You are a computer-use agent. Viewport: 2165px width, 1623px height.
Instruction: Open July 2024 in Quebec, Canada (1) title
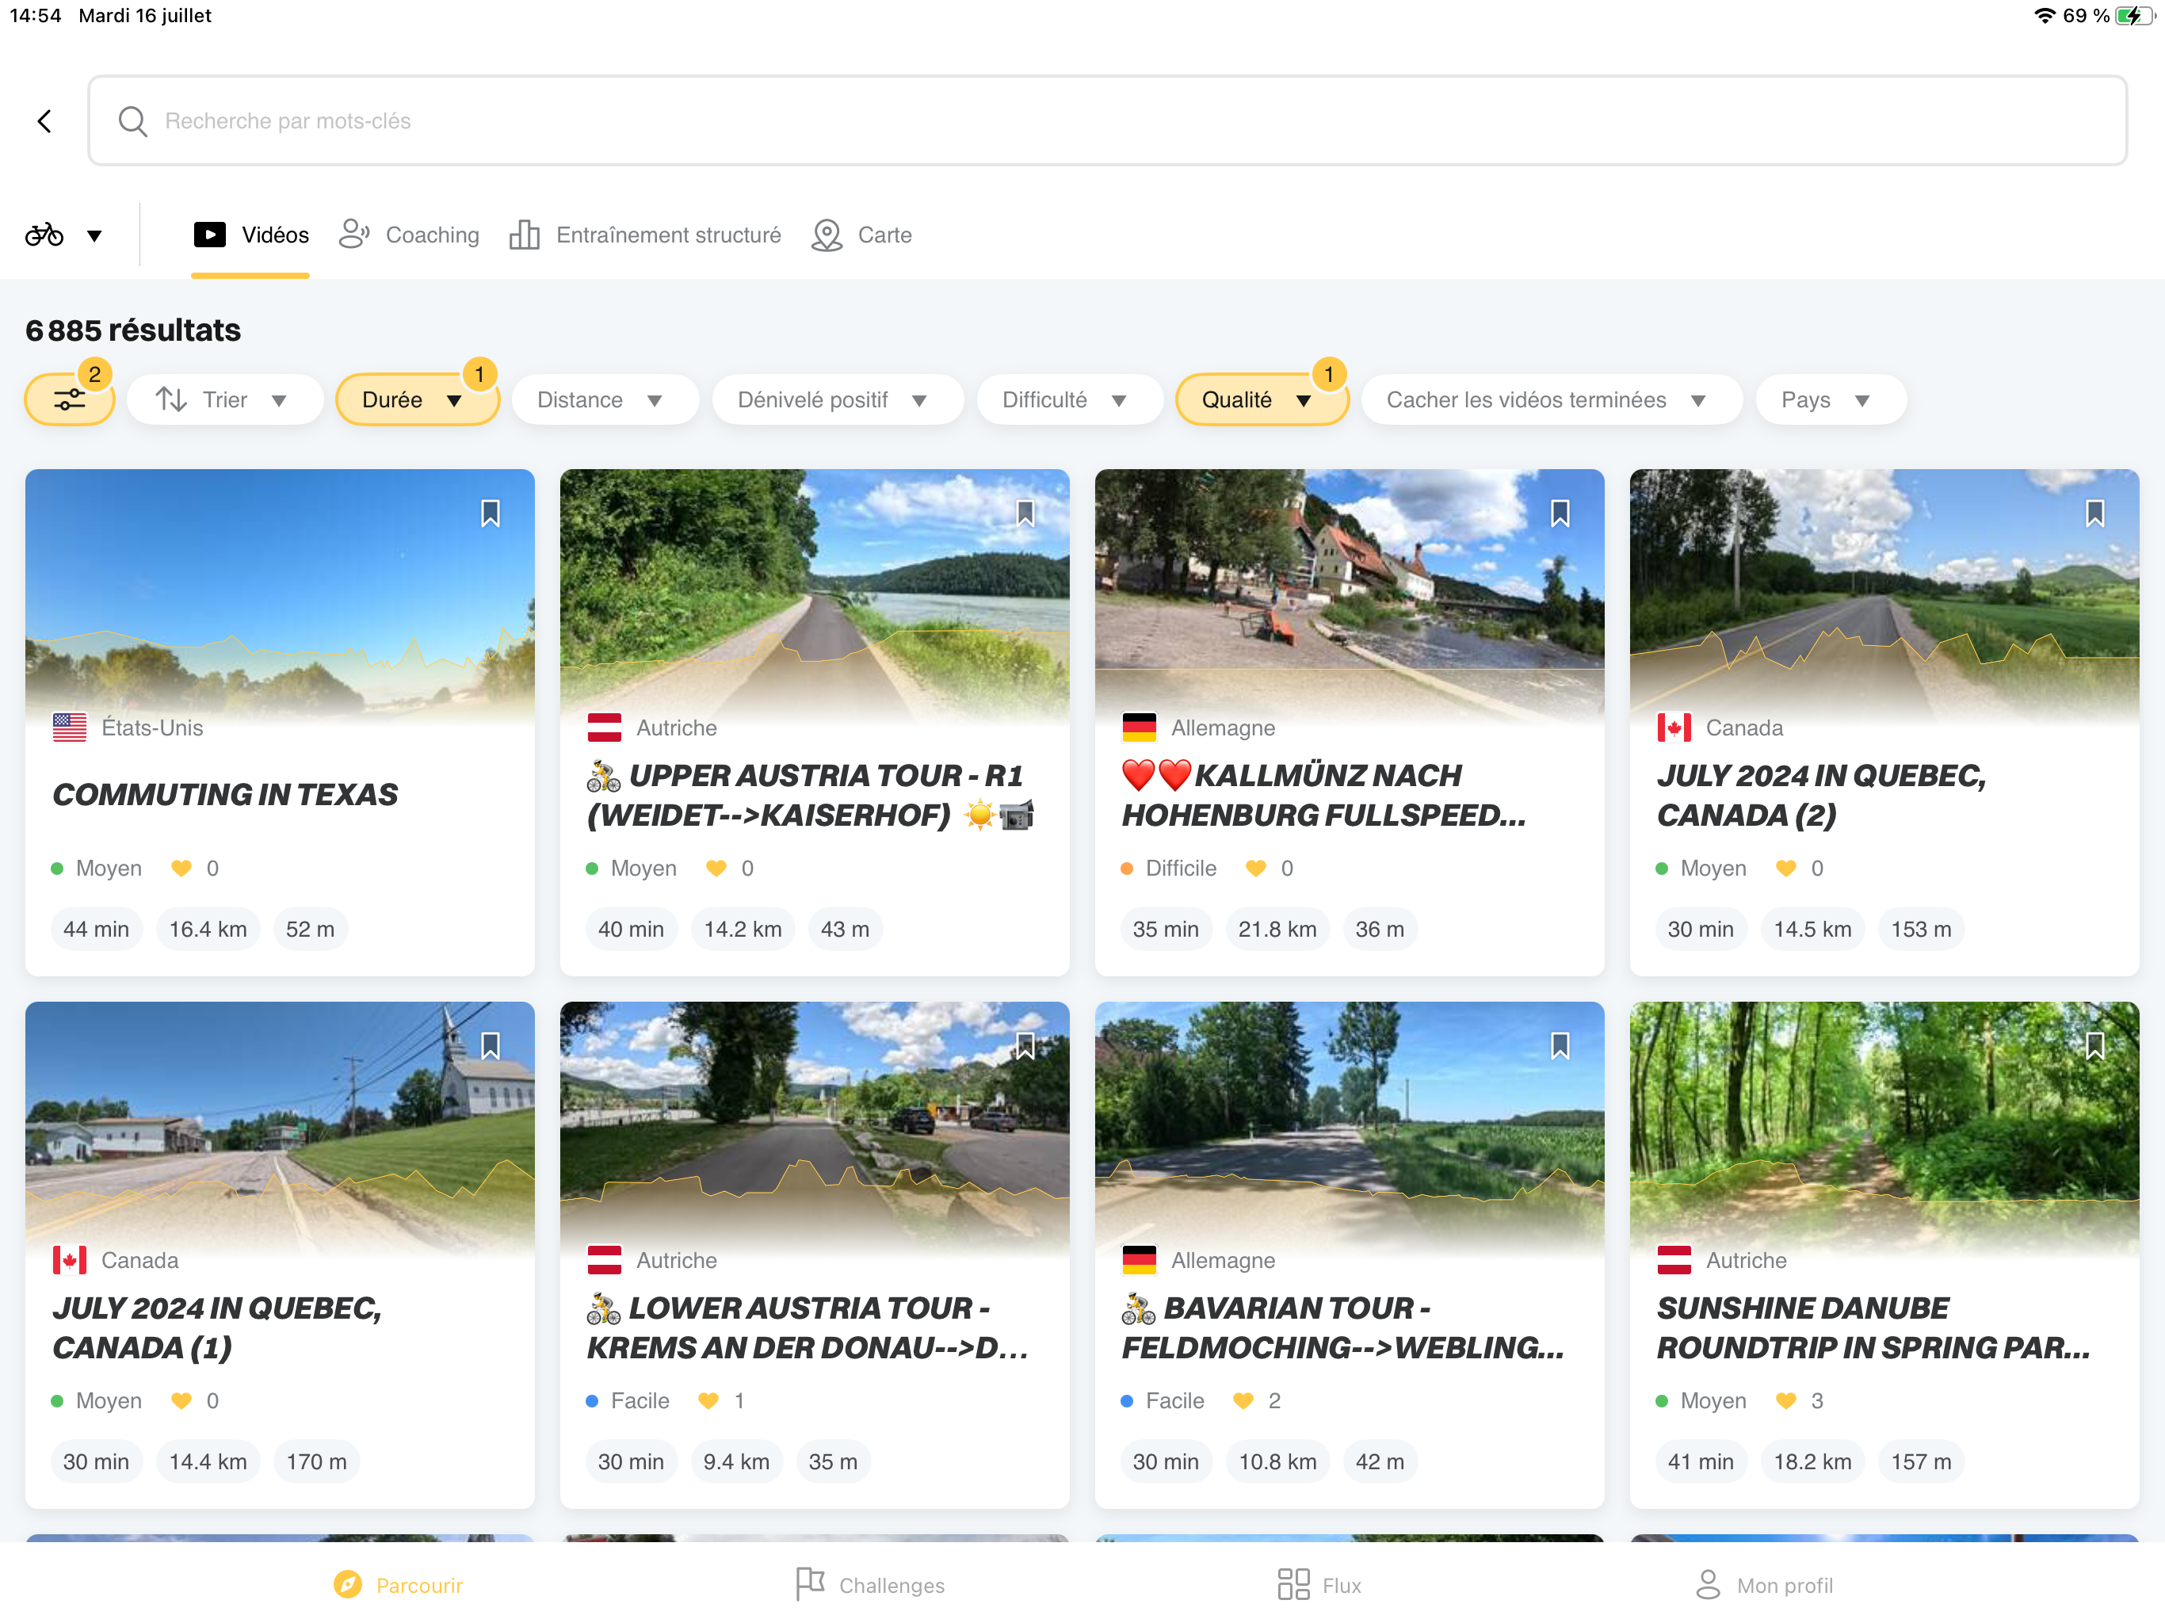point(217,1327)
